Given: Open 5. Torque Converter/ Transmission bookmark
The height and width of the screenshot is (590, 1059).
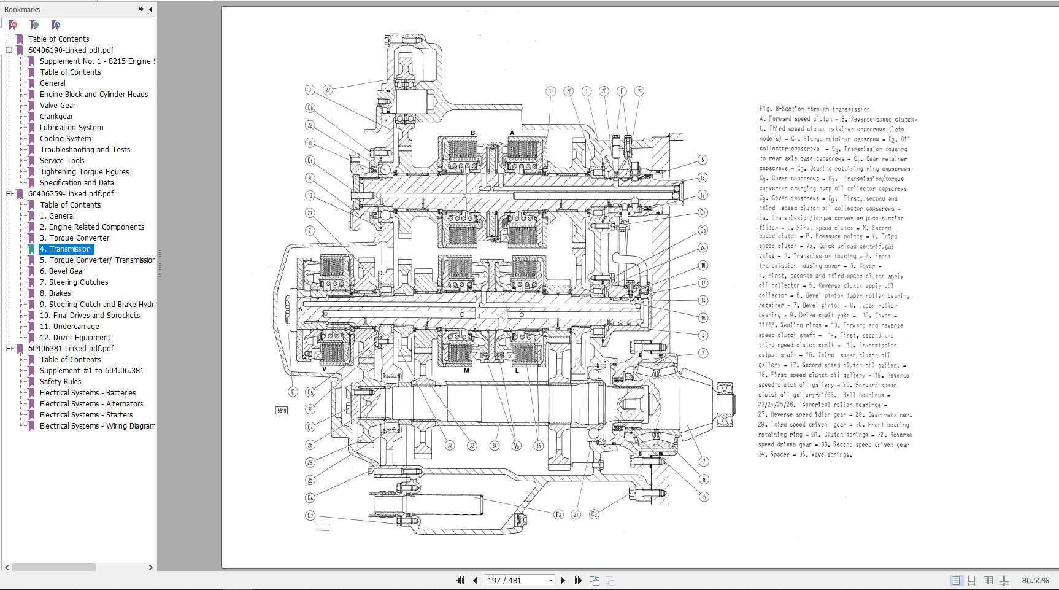Looking at the screenshot, I should (97, 260).
